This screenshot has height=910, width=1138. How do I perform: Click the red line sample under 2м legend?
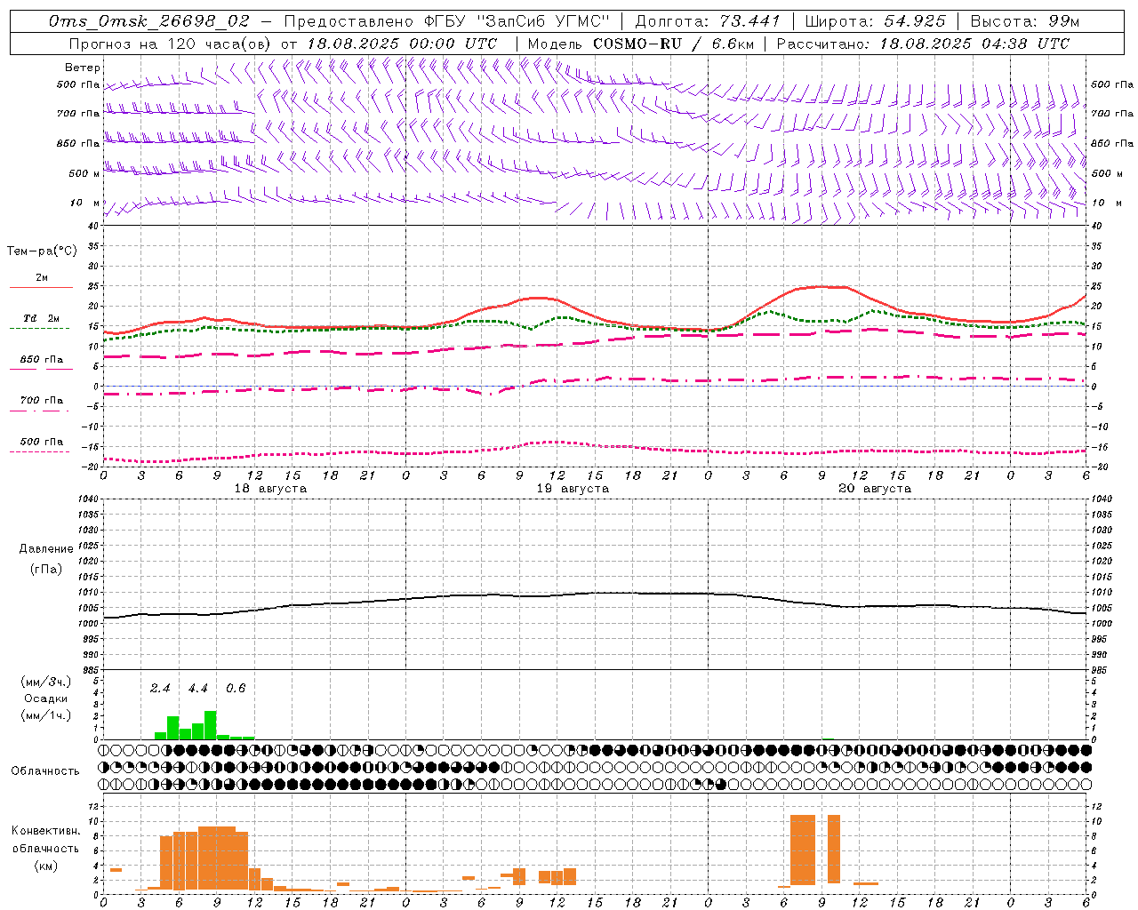41,288
